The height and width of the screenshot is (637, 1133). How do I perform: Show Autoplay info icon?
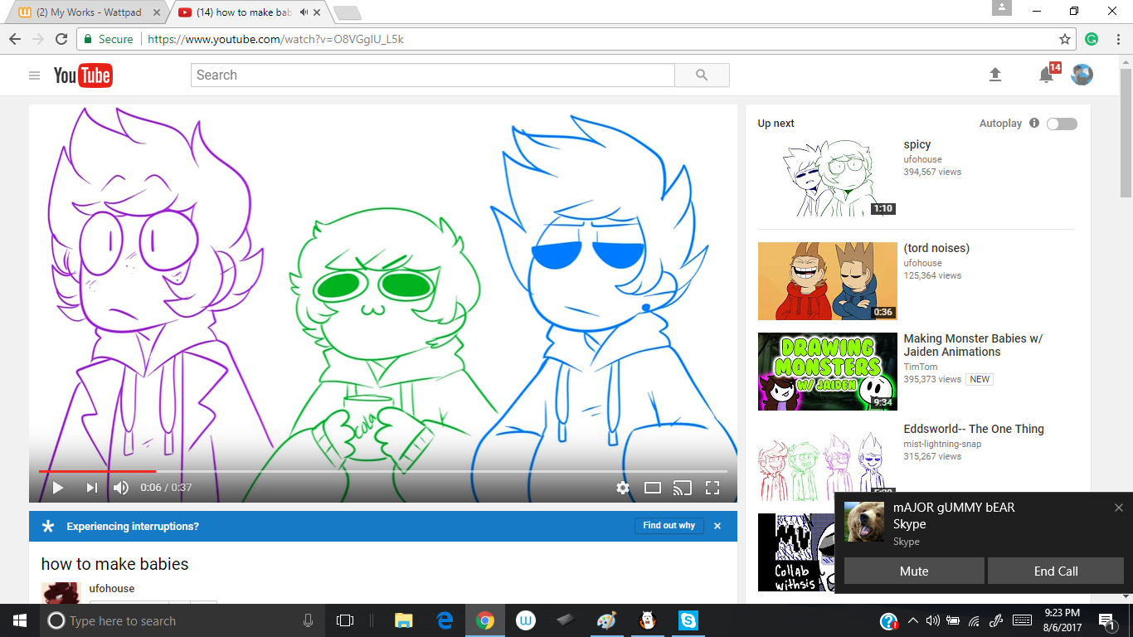pyautogui.click(x=1034, y=123)
